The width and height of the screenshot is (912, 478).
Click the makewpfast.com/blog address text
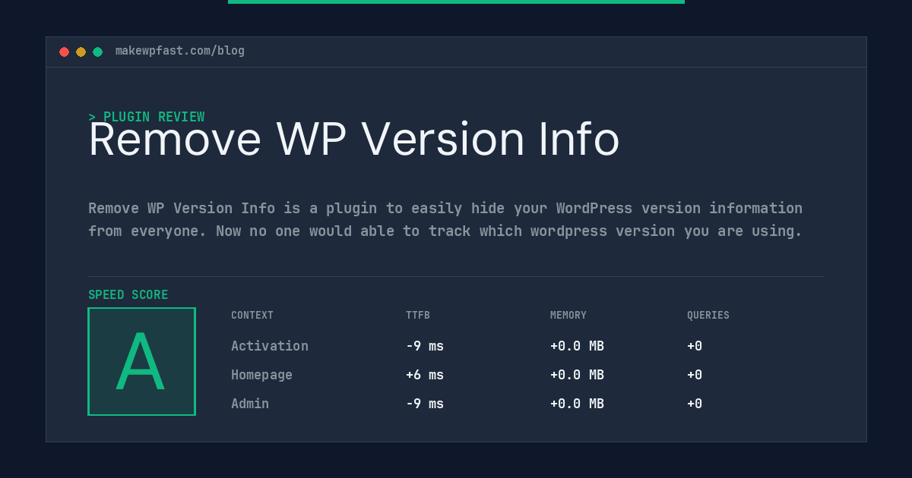(x=180, y=51)
